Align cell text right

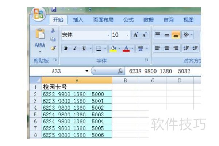(176, 48)
